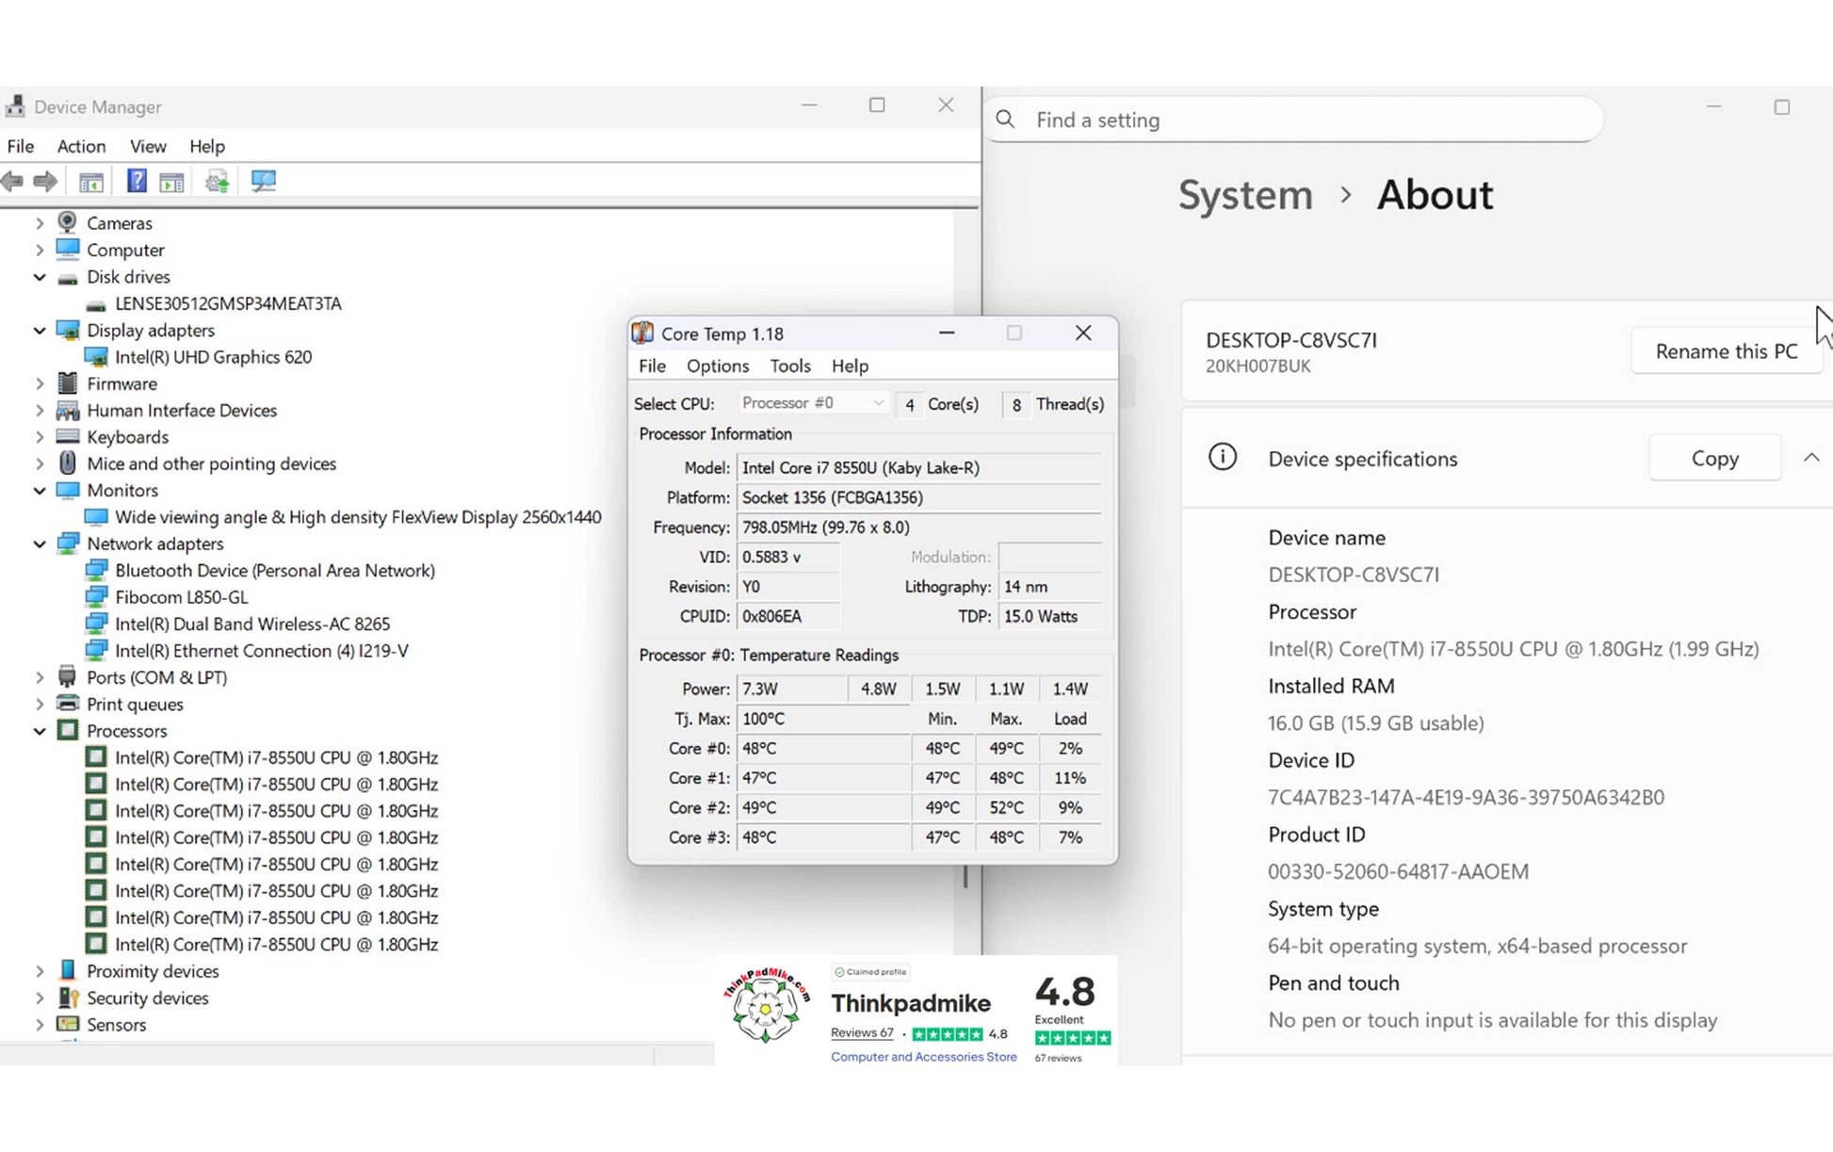Click Show/Hide Console Tree toolbar icon
Viewport: 1833px width, 1152px height.
[90, 181]
